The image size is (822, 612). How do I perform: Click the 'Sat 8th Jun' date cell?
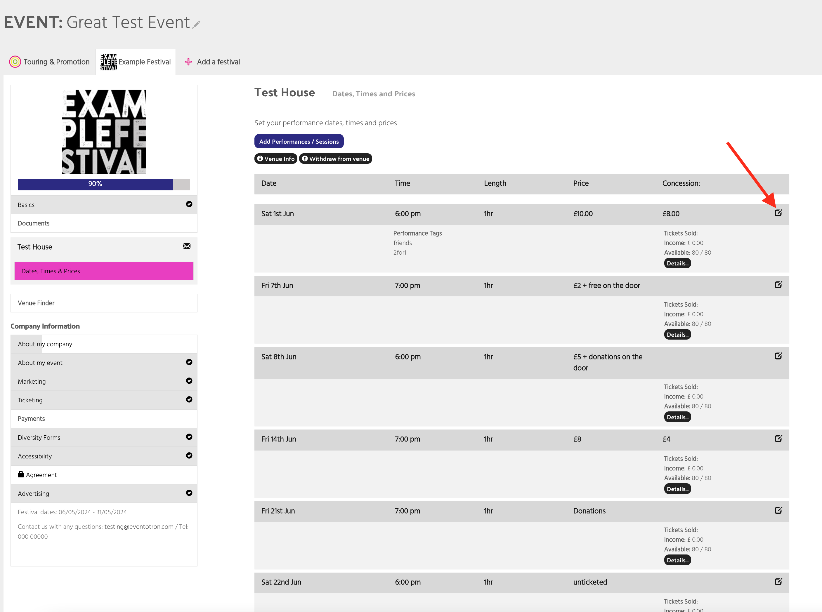(x=279, y=357)
